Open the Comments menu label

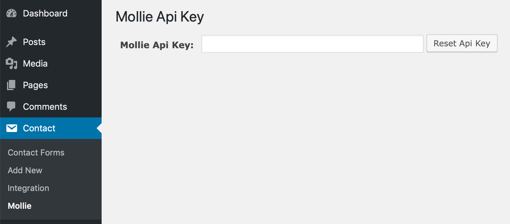pyautogui.click(x=45, y=107)
